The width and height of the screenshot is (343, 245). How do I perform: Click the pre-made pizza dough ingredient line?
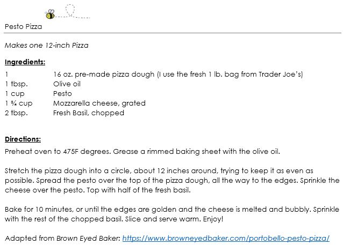(x=178, y=75)
